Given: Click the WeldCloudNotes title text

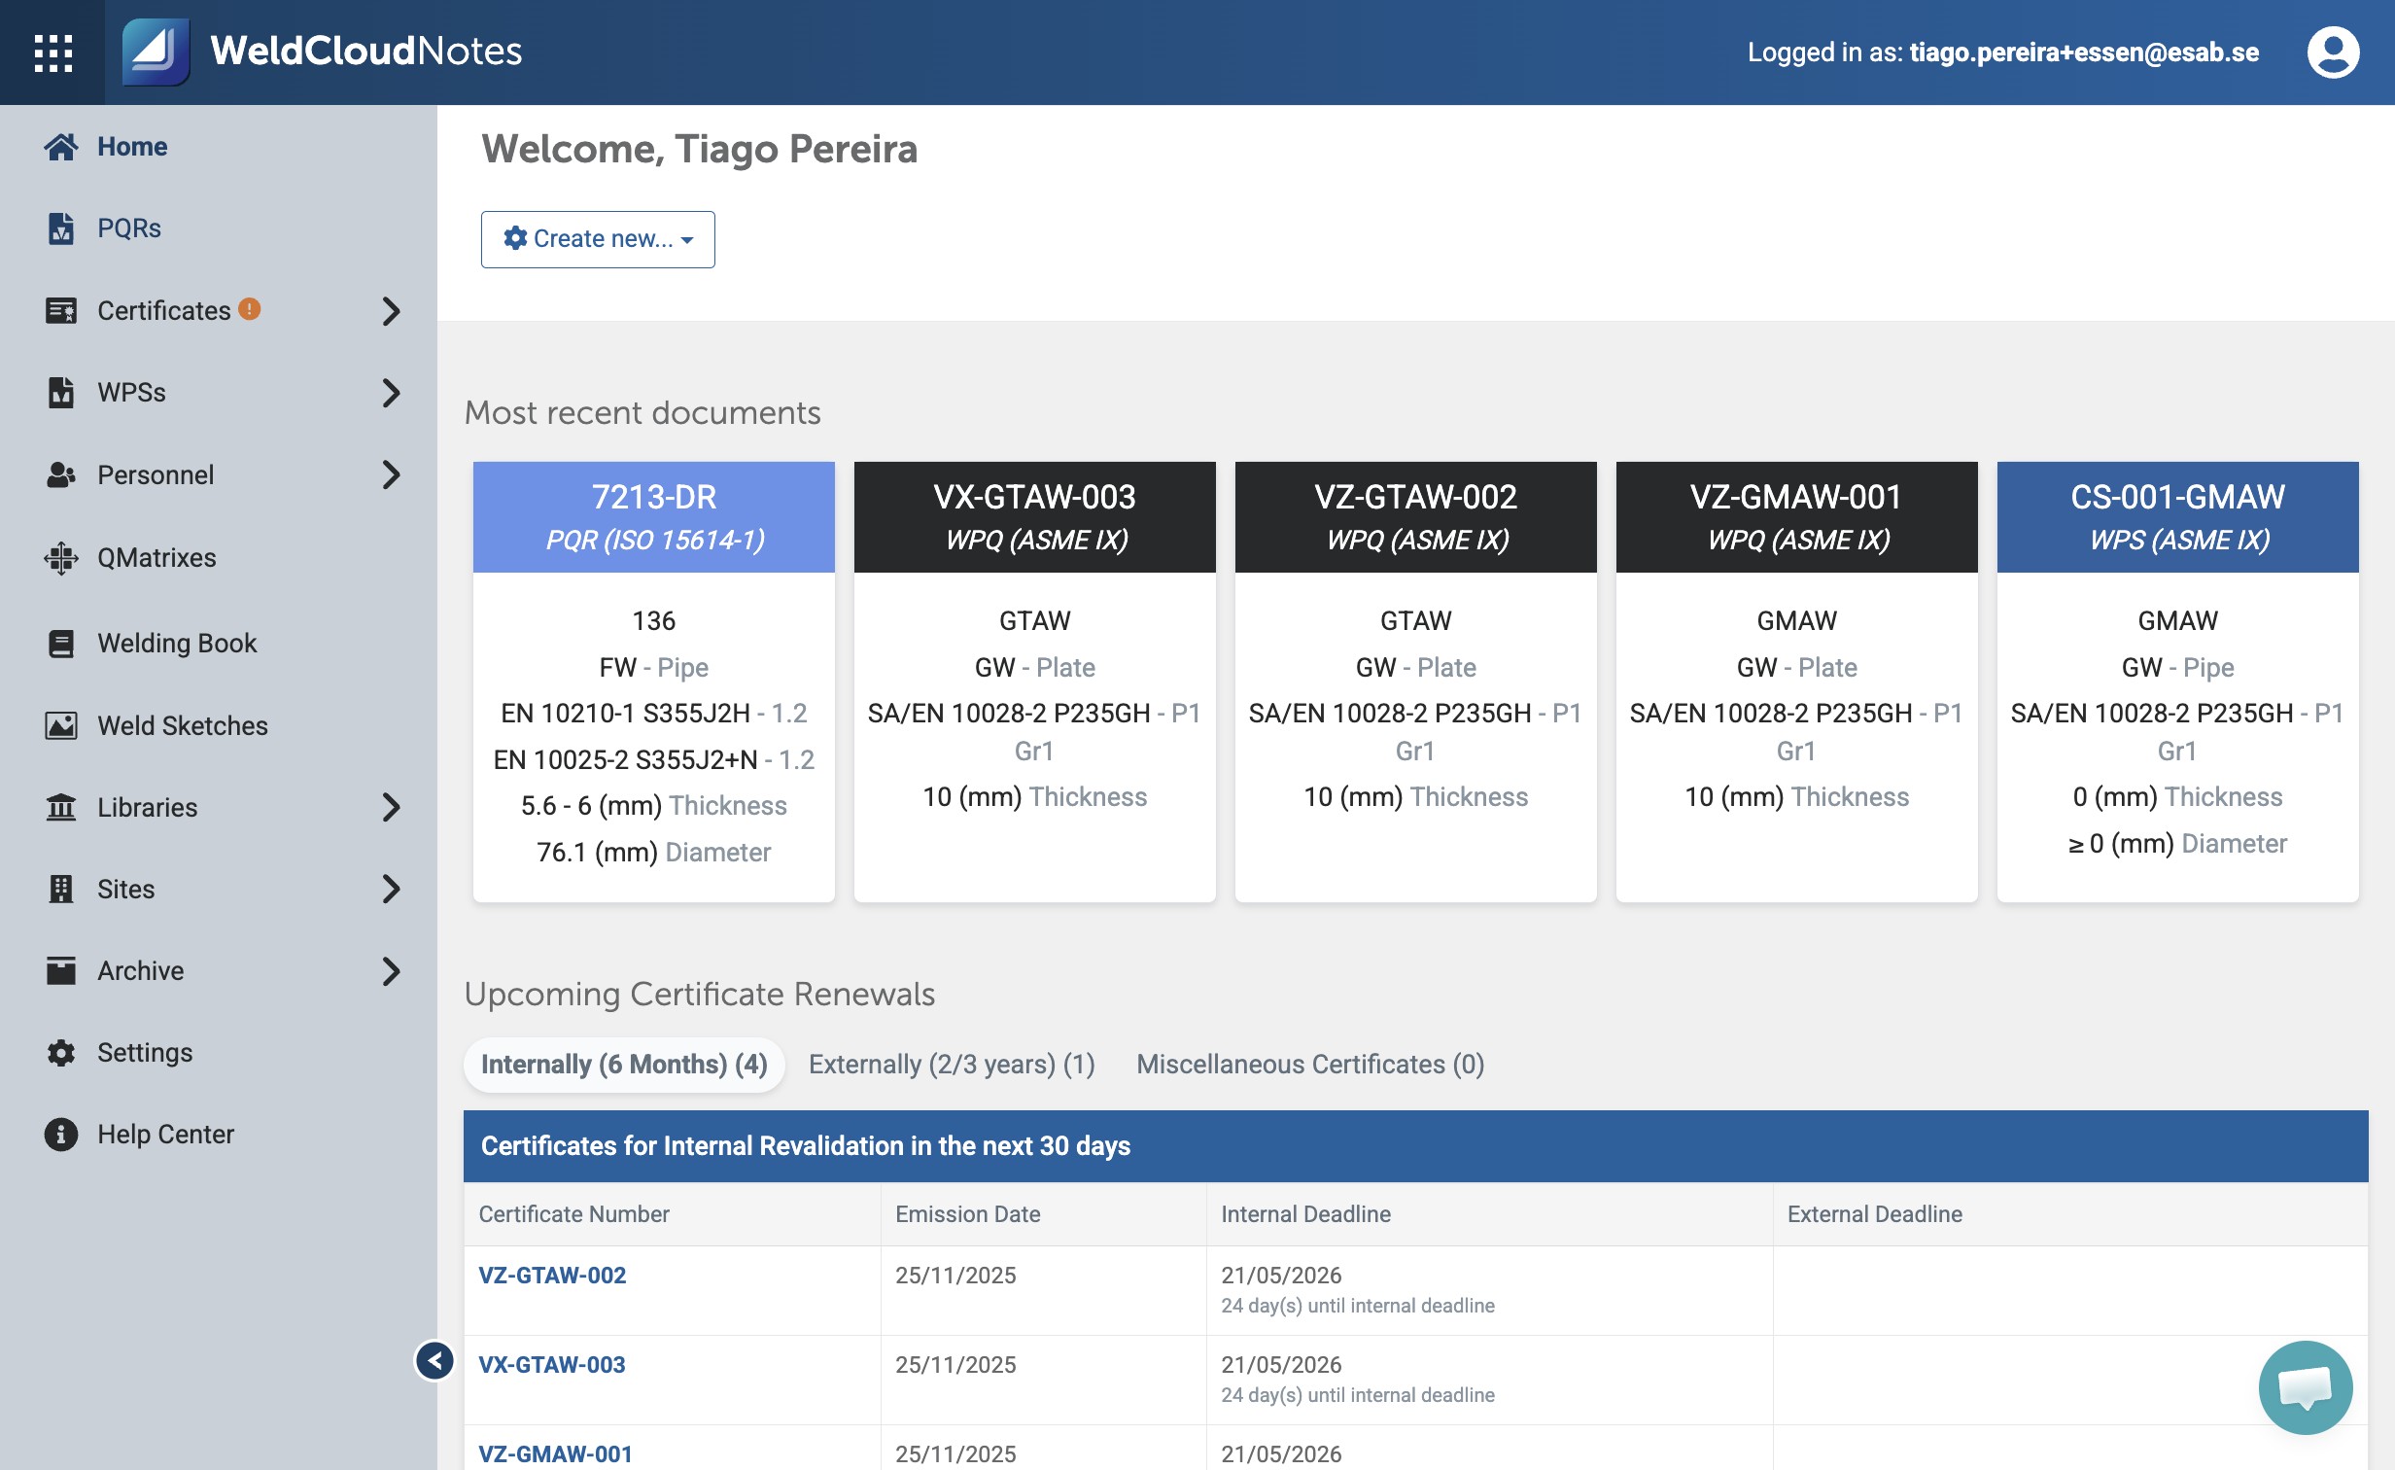Looking at the screenshot, I should point(366,52).
